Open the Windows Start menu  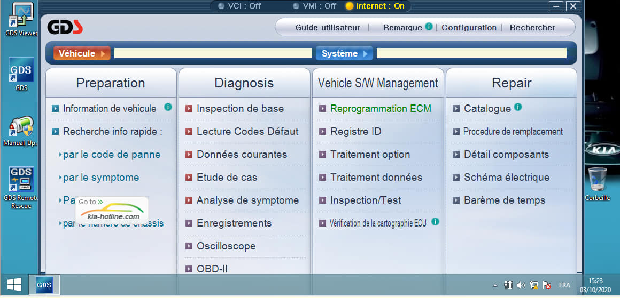point(14,285)
